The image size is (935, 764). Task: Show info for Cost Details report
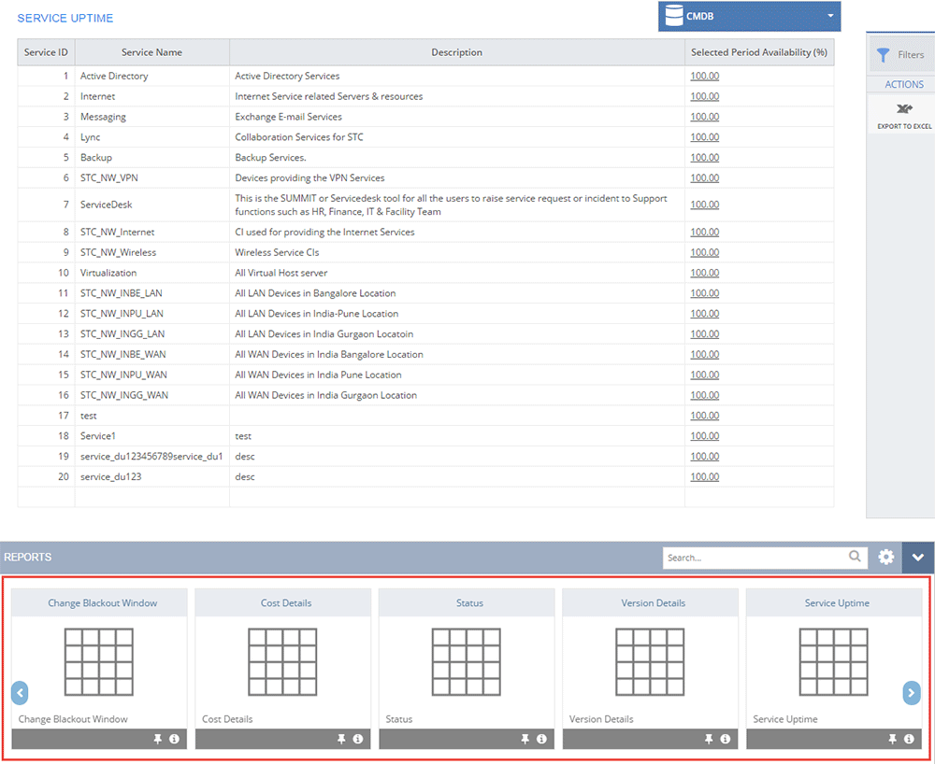(x=358, y=739)
